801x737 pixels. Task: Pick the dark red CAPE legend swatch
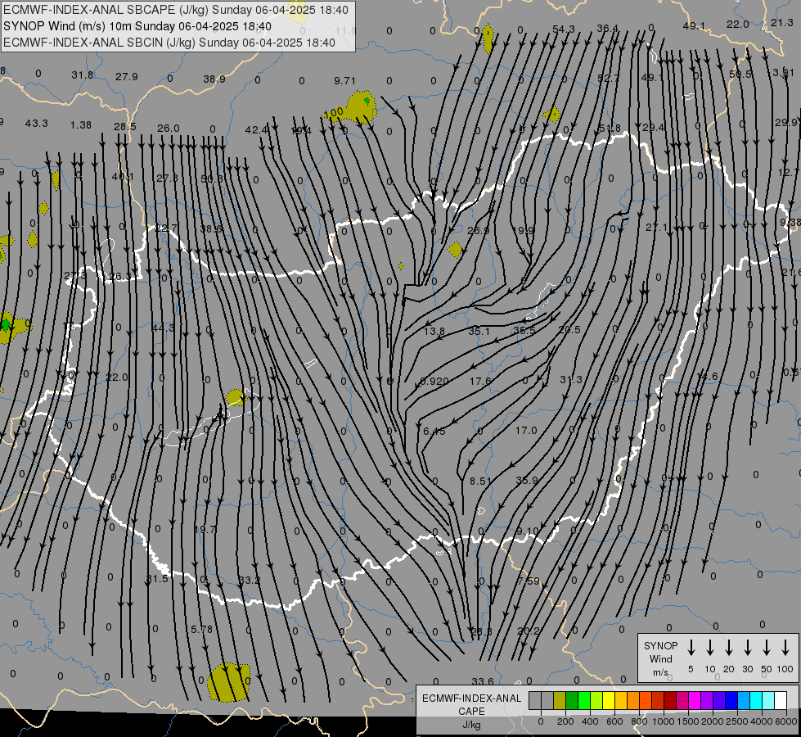[x=670, y=701]
